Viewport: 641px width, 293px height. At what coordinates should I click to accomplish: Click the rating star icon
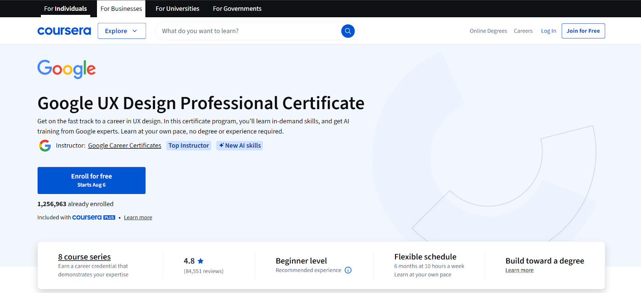201,261
